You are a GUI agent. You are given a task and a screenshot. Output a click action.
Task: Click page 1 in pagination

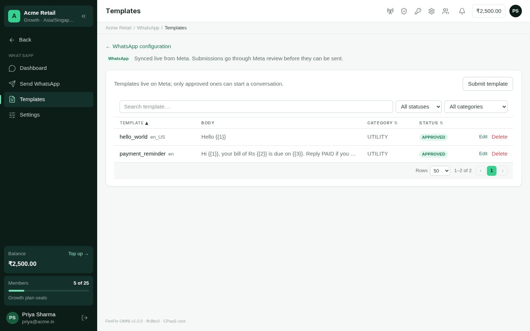(x=491, y=171)
